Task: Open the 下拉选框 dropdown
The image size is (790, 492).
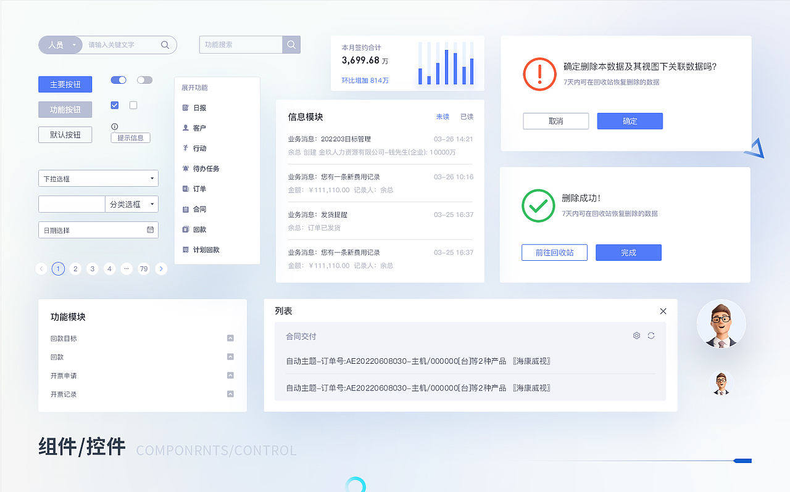Action: click(98, 178)
